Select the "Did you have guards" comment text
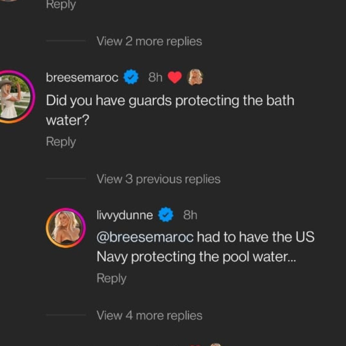The width and height of the screenshot is (346, 346). (170, 110)
